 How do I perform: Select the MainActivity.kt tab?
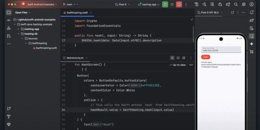tap(75, 58)
